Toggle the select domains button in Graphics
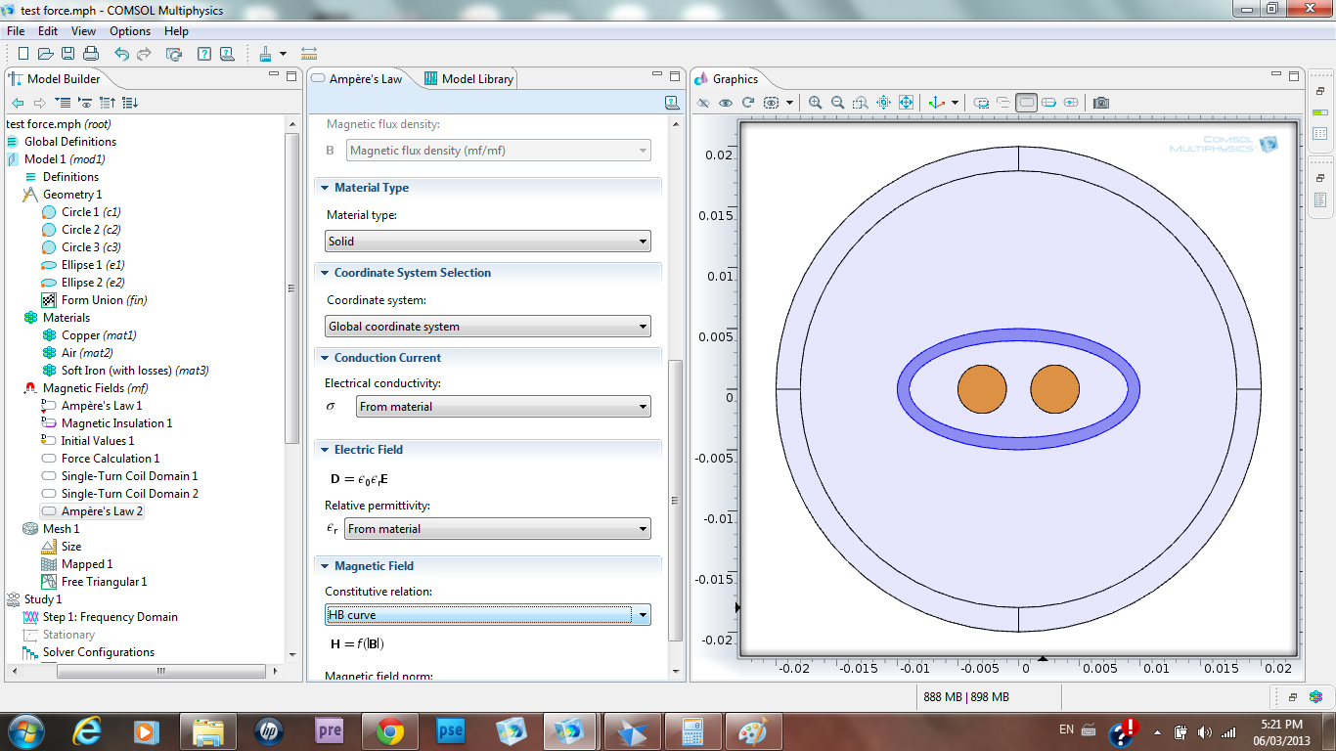This screenshot has width=1336, height=751. [x=1026, y=103]
